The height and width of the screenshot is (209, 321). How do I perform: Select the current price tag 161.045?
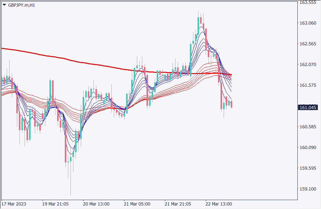[308, 108]
